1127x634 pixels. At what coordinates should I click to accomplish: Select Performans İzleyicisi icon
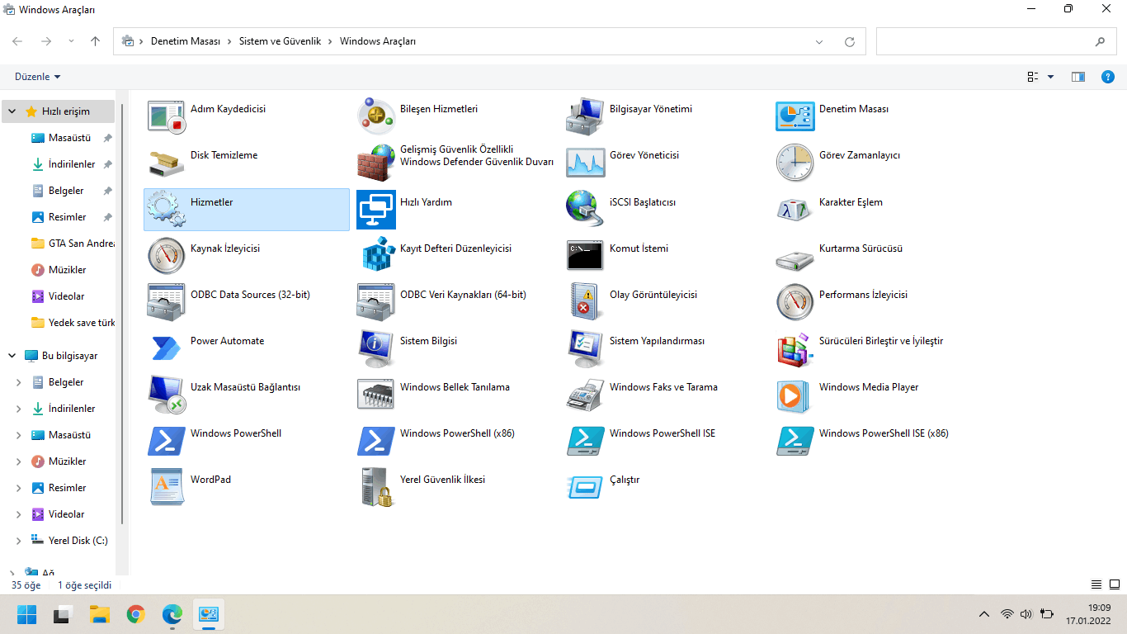795,301
